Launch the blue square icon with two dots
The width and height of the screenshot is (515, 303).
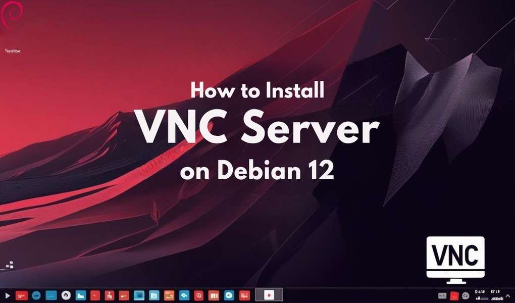[51, 296]
